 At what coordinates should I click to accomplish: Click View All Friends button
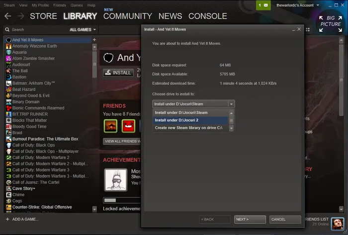[x=122, y=141]
